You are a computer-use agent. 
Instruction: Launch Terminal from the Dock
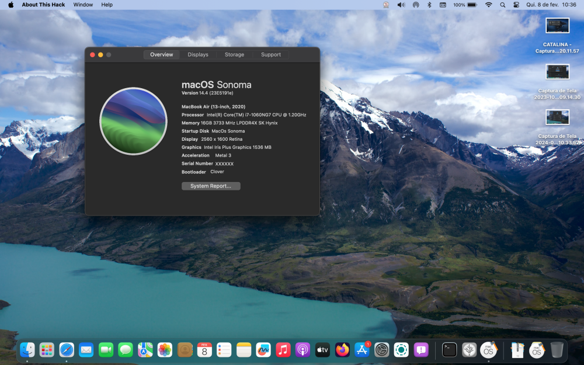[450, 350]
